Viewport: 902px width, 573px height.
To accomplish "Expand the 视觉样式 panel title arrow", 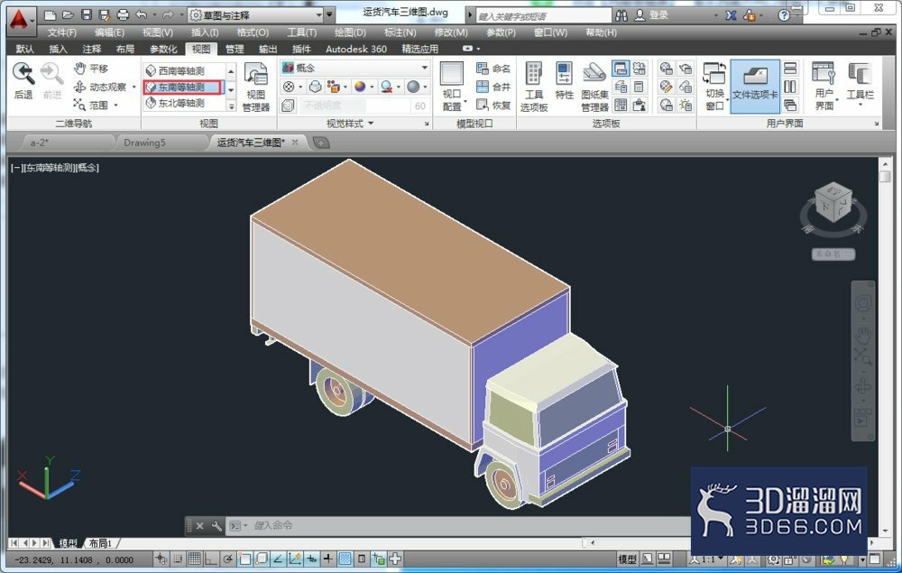I will click(371, 123).
